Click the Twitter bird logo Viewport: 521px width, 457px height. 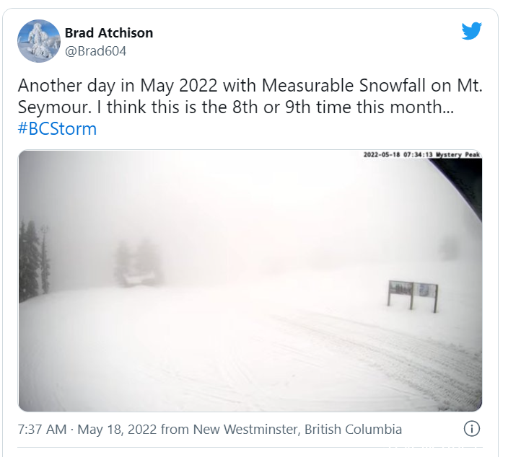click(x=471, y=31)
